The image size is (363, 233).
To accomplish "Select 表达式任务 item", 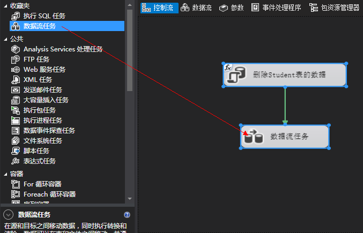I will 67,161.
